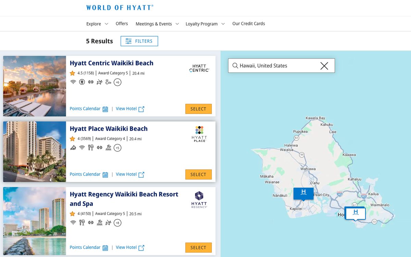Select Hyatt Centric Waikiki Beach
Viewport: 411px width, 257px height.
pos(198,109)
